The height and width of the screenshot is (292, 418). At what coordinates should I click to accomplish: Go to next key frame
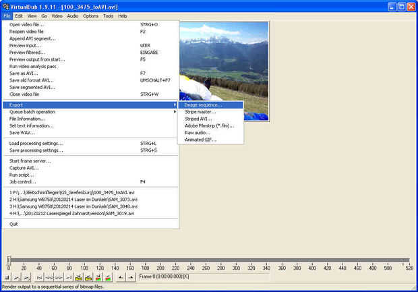[88, 278]
